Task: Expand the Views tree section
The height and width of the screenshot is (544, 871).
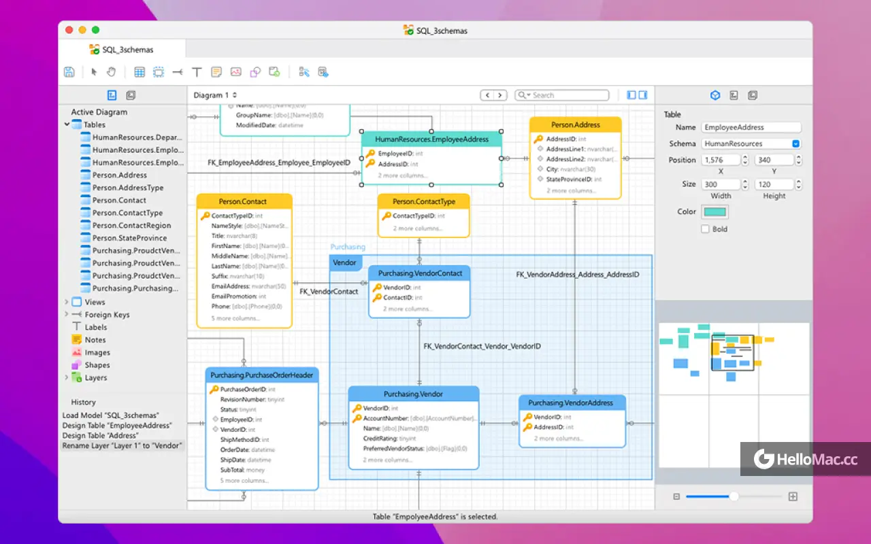Action: [x=67, y=302]
